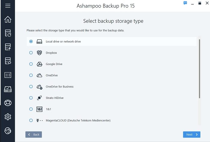
Task: Open the hamburger menu
Action: [x=8, y=6]
